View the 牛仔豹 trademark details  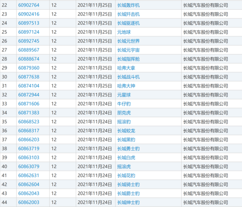coord(124,104)
